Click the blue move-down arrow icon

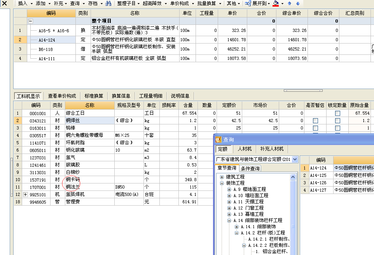[298, 3]
